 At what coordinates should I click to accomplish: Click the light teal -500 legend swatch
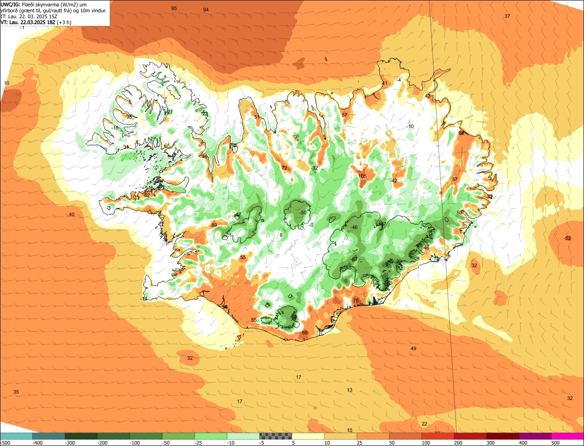pos(16,436)
